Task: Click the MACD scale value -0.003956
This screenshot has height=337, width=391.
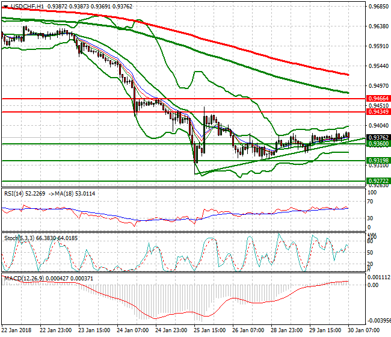Action: point(378,321)
